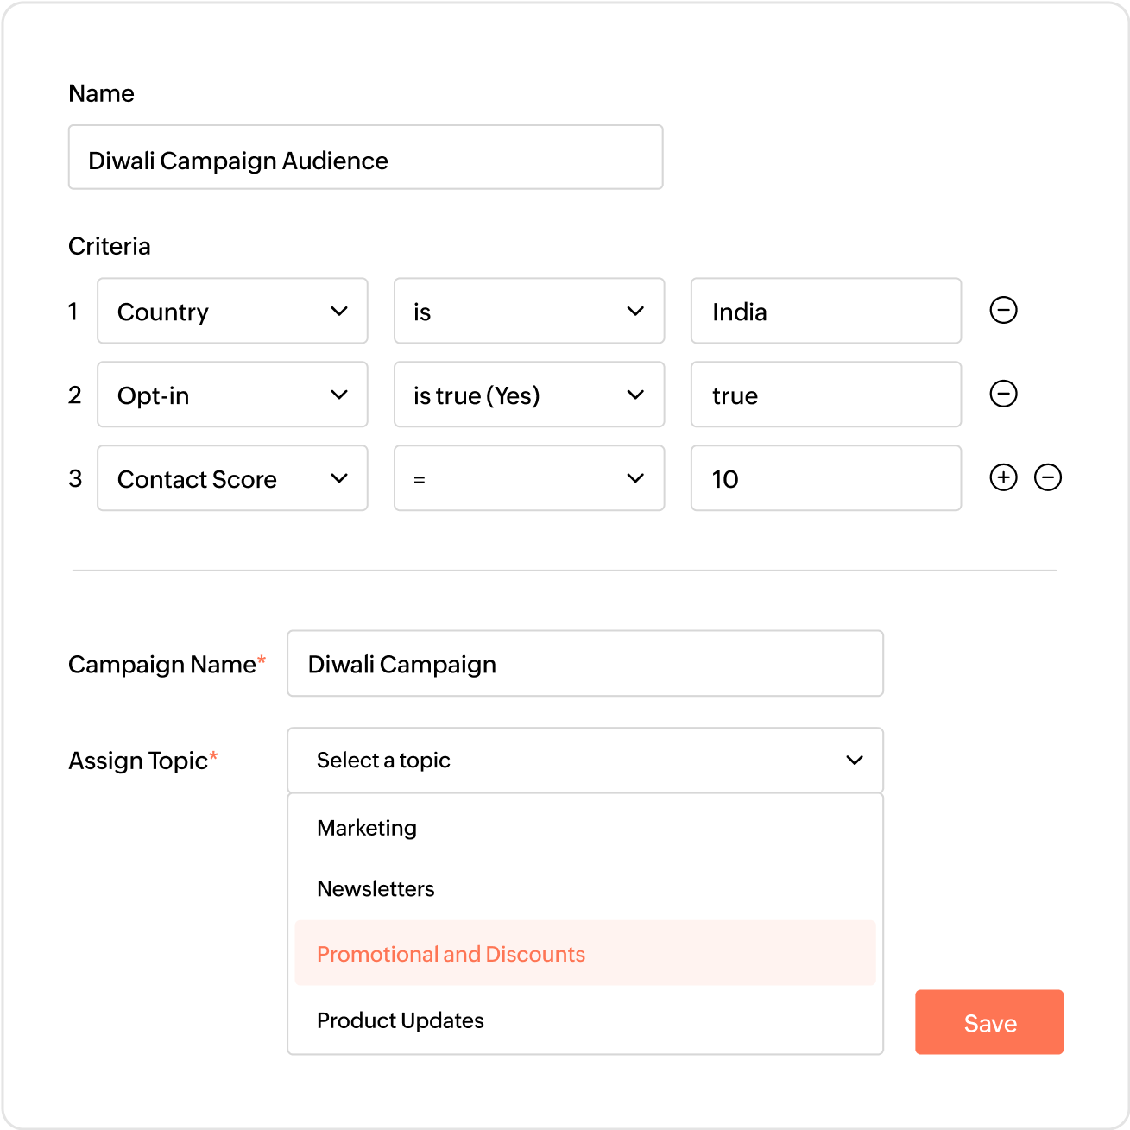
Task: Choose Marketing from topic list
Action: (x=367, y=828)
